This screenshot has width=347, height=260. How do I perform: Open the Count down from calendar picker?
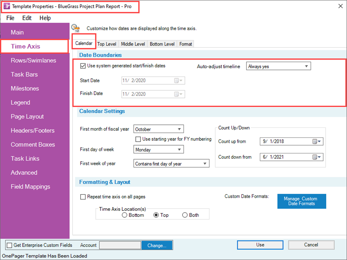[x=317, y=157]
